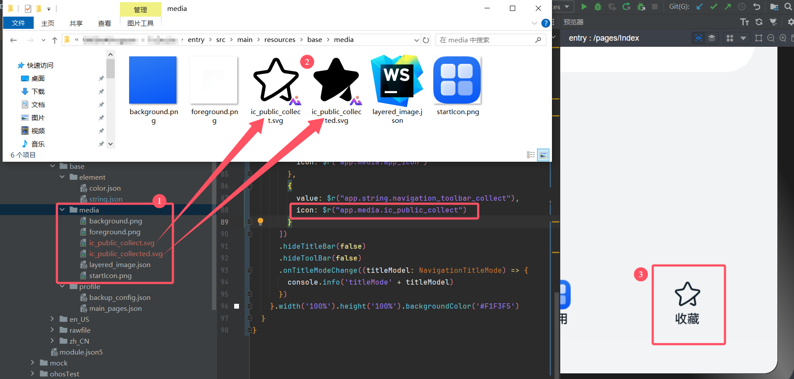The height and width of the screenshot is (379, 794).
Task: Open the 图片工具 ribbon tab
Action: pos(141,23)
